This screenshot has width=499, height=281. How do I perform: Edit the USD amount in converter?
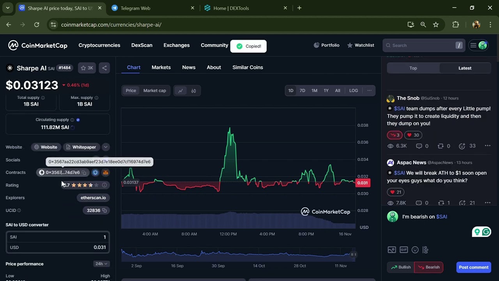coord(58,247)
